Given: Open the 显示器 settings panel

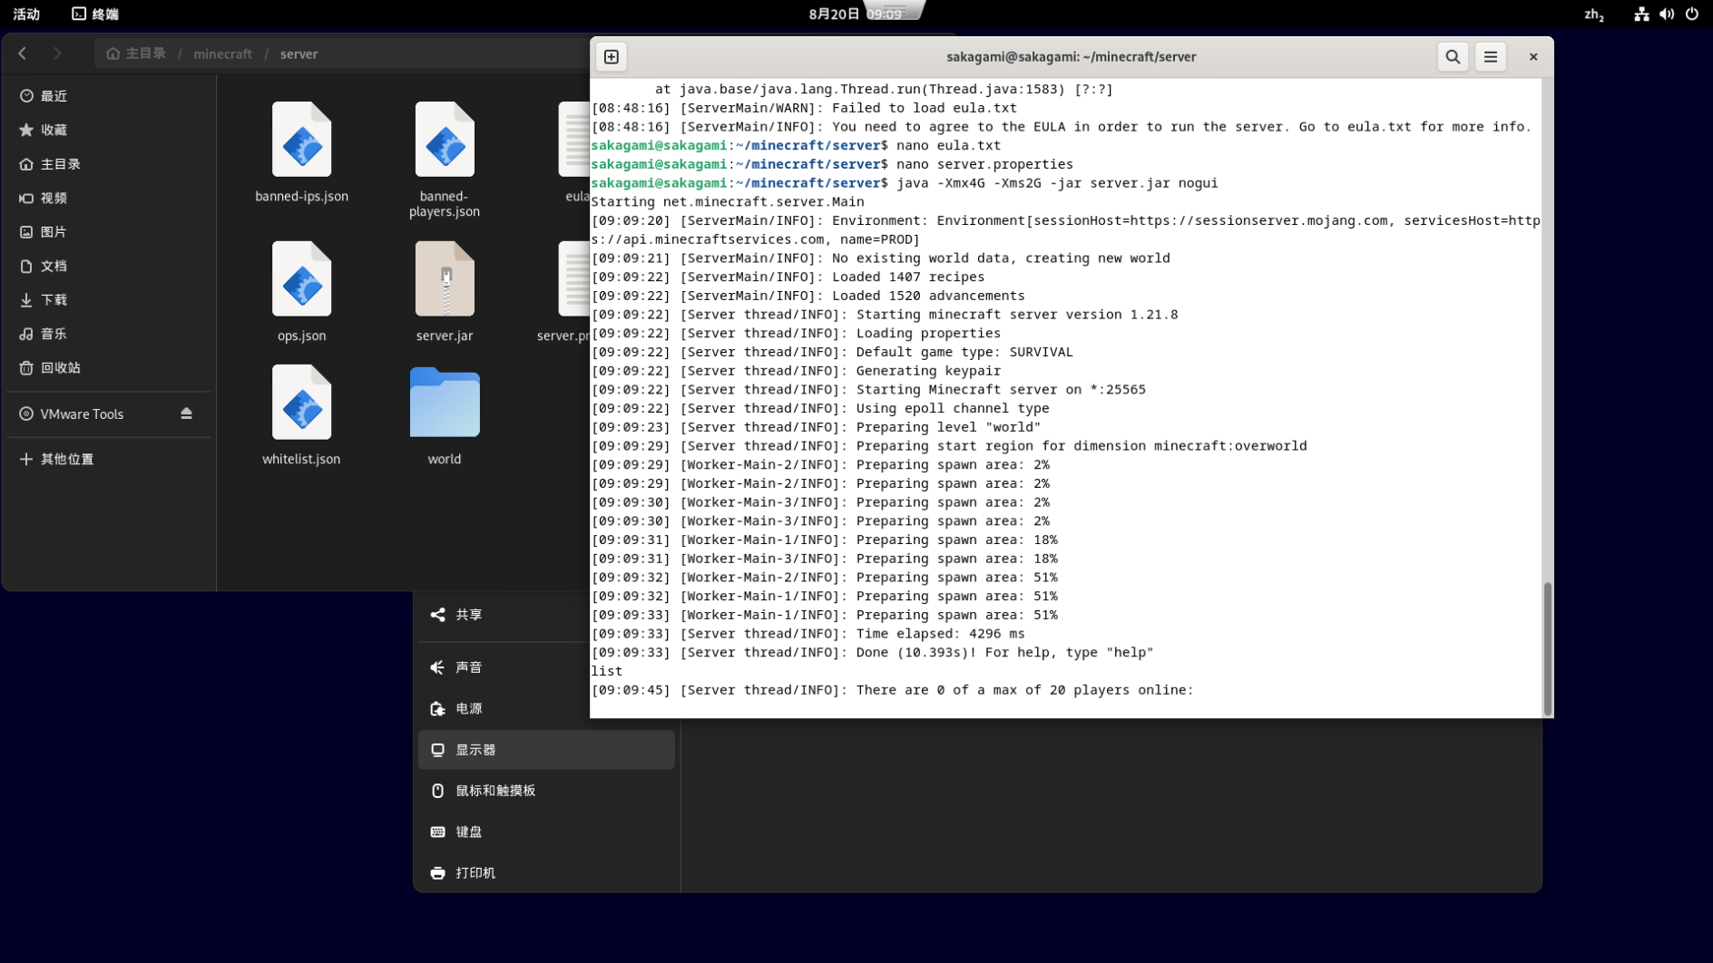Looking at the screenshot, I should coord(546,750).
